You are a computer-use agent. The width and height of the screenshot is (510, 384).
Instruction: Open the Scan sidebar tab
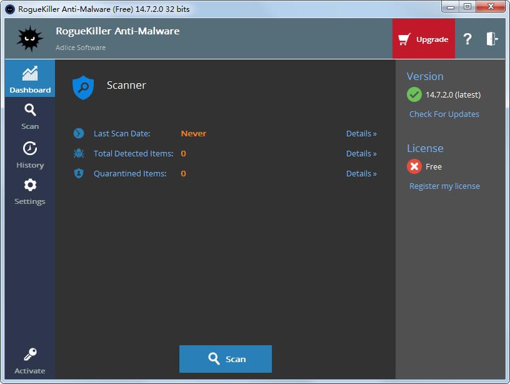[x=30, y=116]
